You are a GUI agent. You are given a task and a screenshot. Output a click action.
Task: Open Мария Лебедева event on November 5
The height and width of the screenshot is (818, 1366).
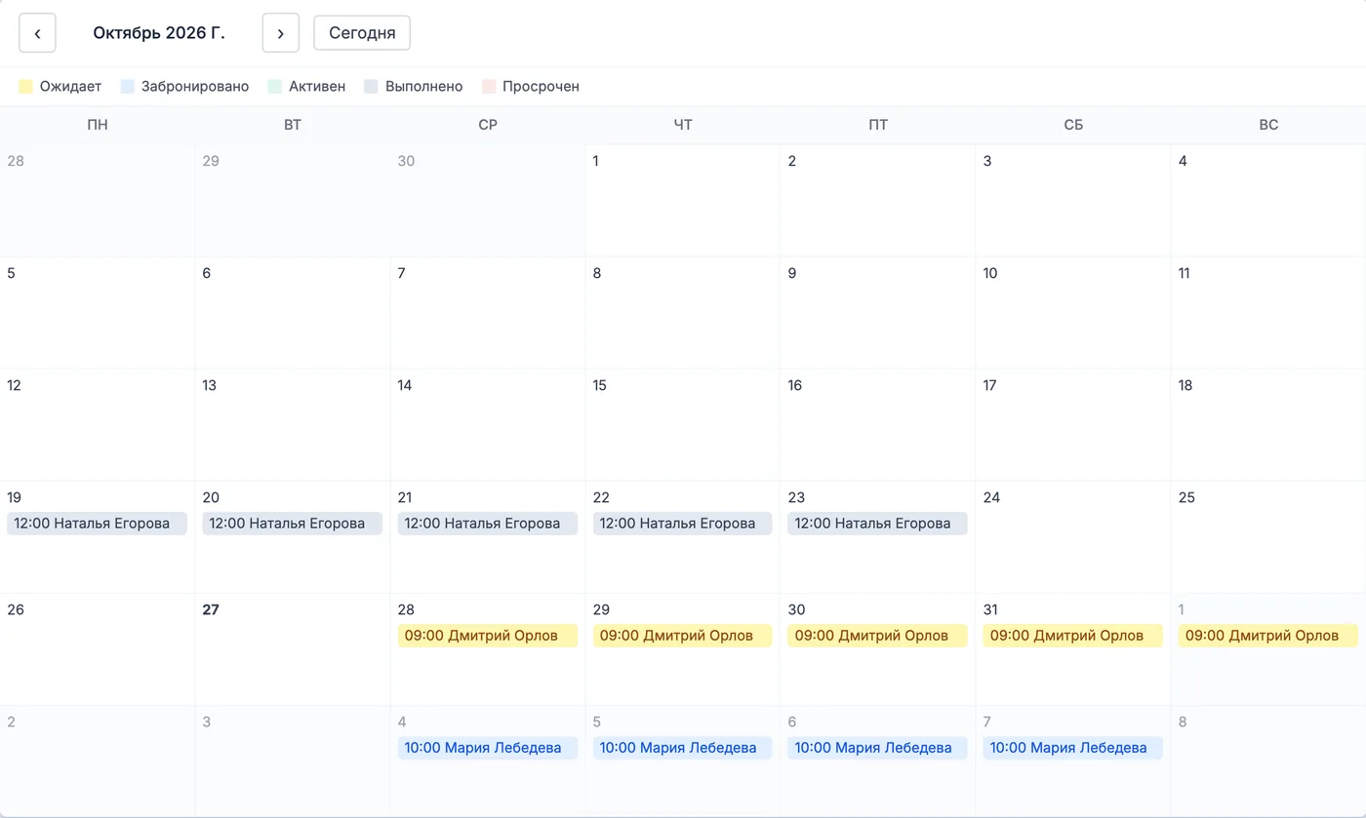(682, 748)
